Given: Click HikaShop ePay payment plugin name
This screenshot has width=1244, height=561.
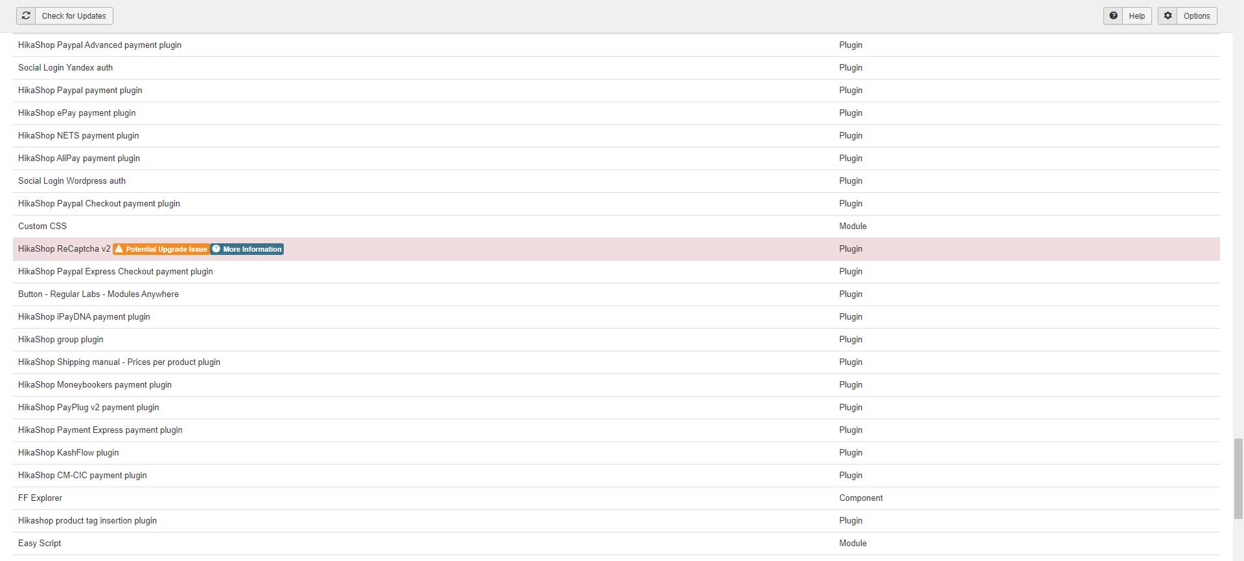Looking at the screenshot, I should tap(77, 113).
